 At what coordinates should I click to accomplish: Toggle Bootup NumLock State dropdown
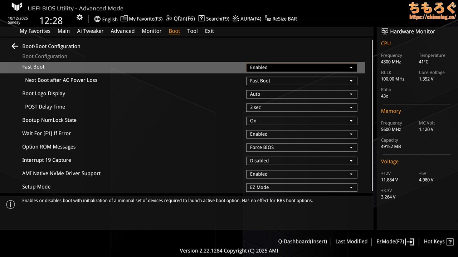(301, 121)
